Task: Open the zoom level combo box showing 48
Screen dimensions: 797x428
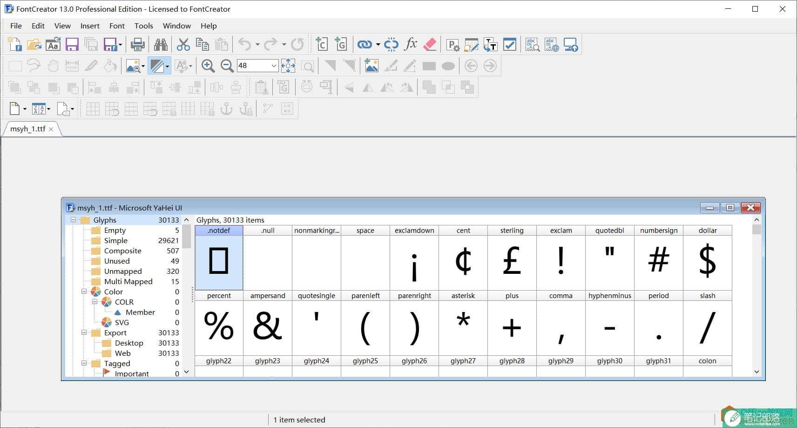Action: [258, 66]
